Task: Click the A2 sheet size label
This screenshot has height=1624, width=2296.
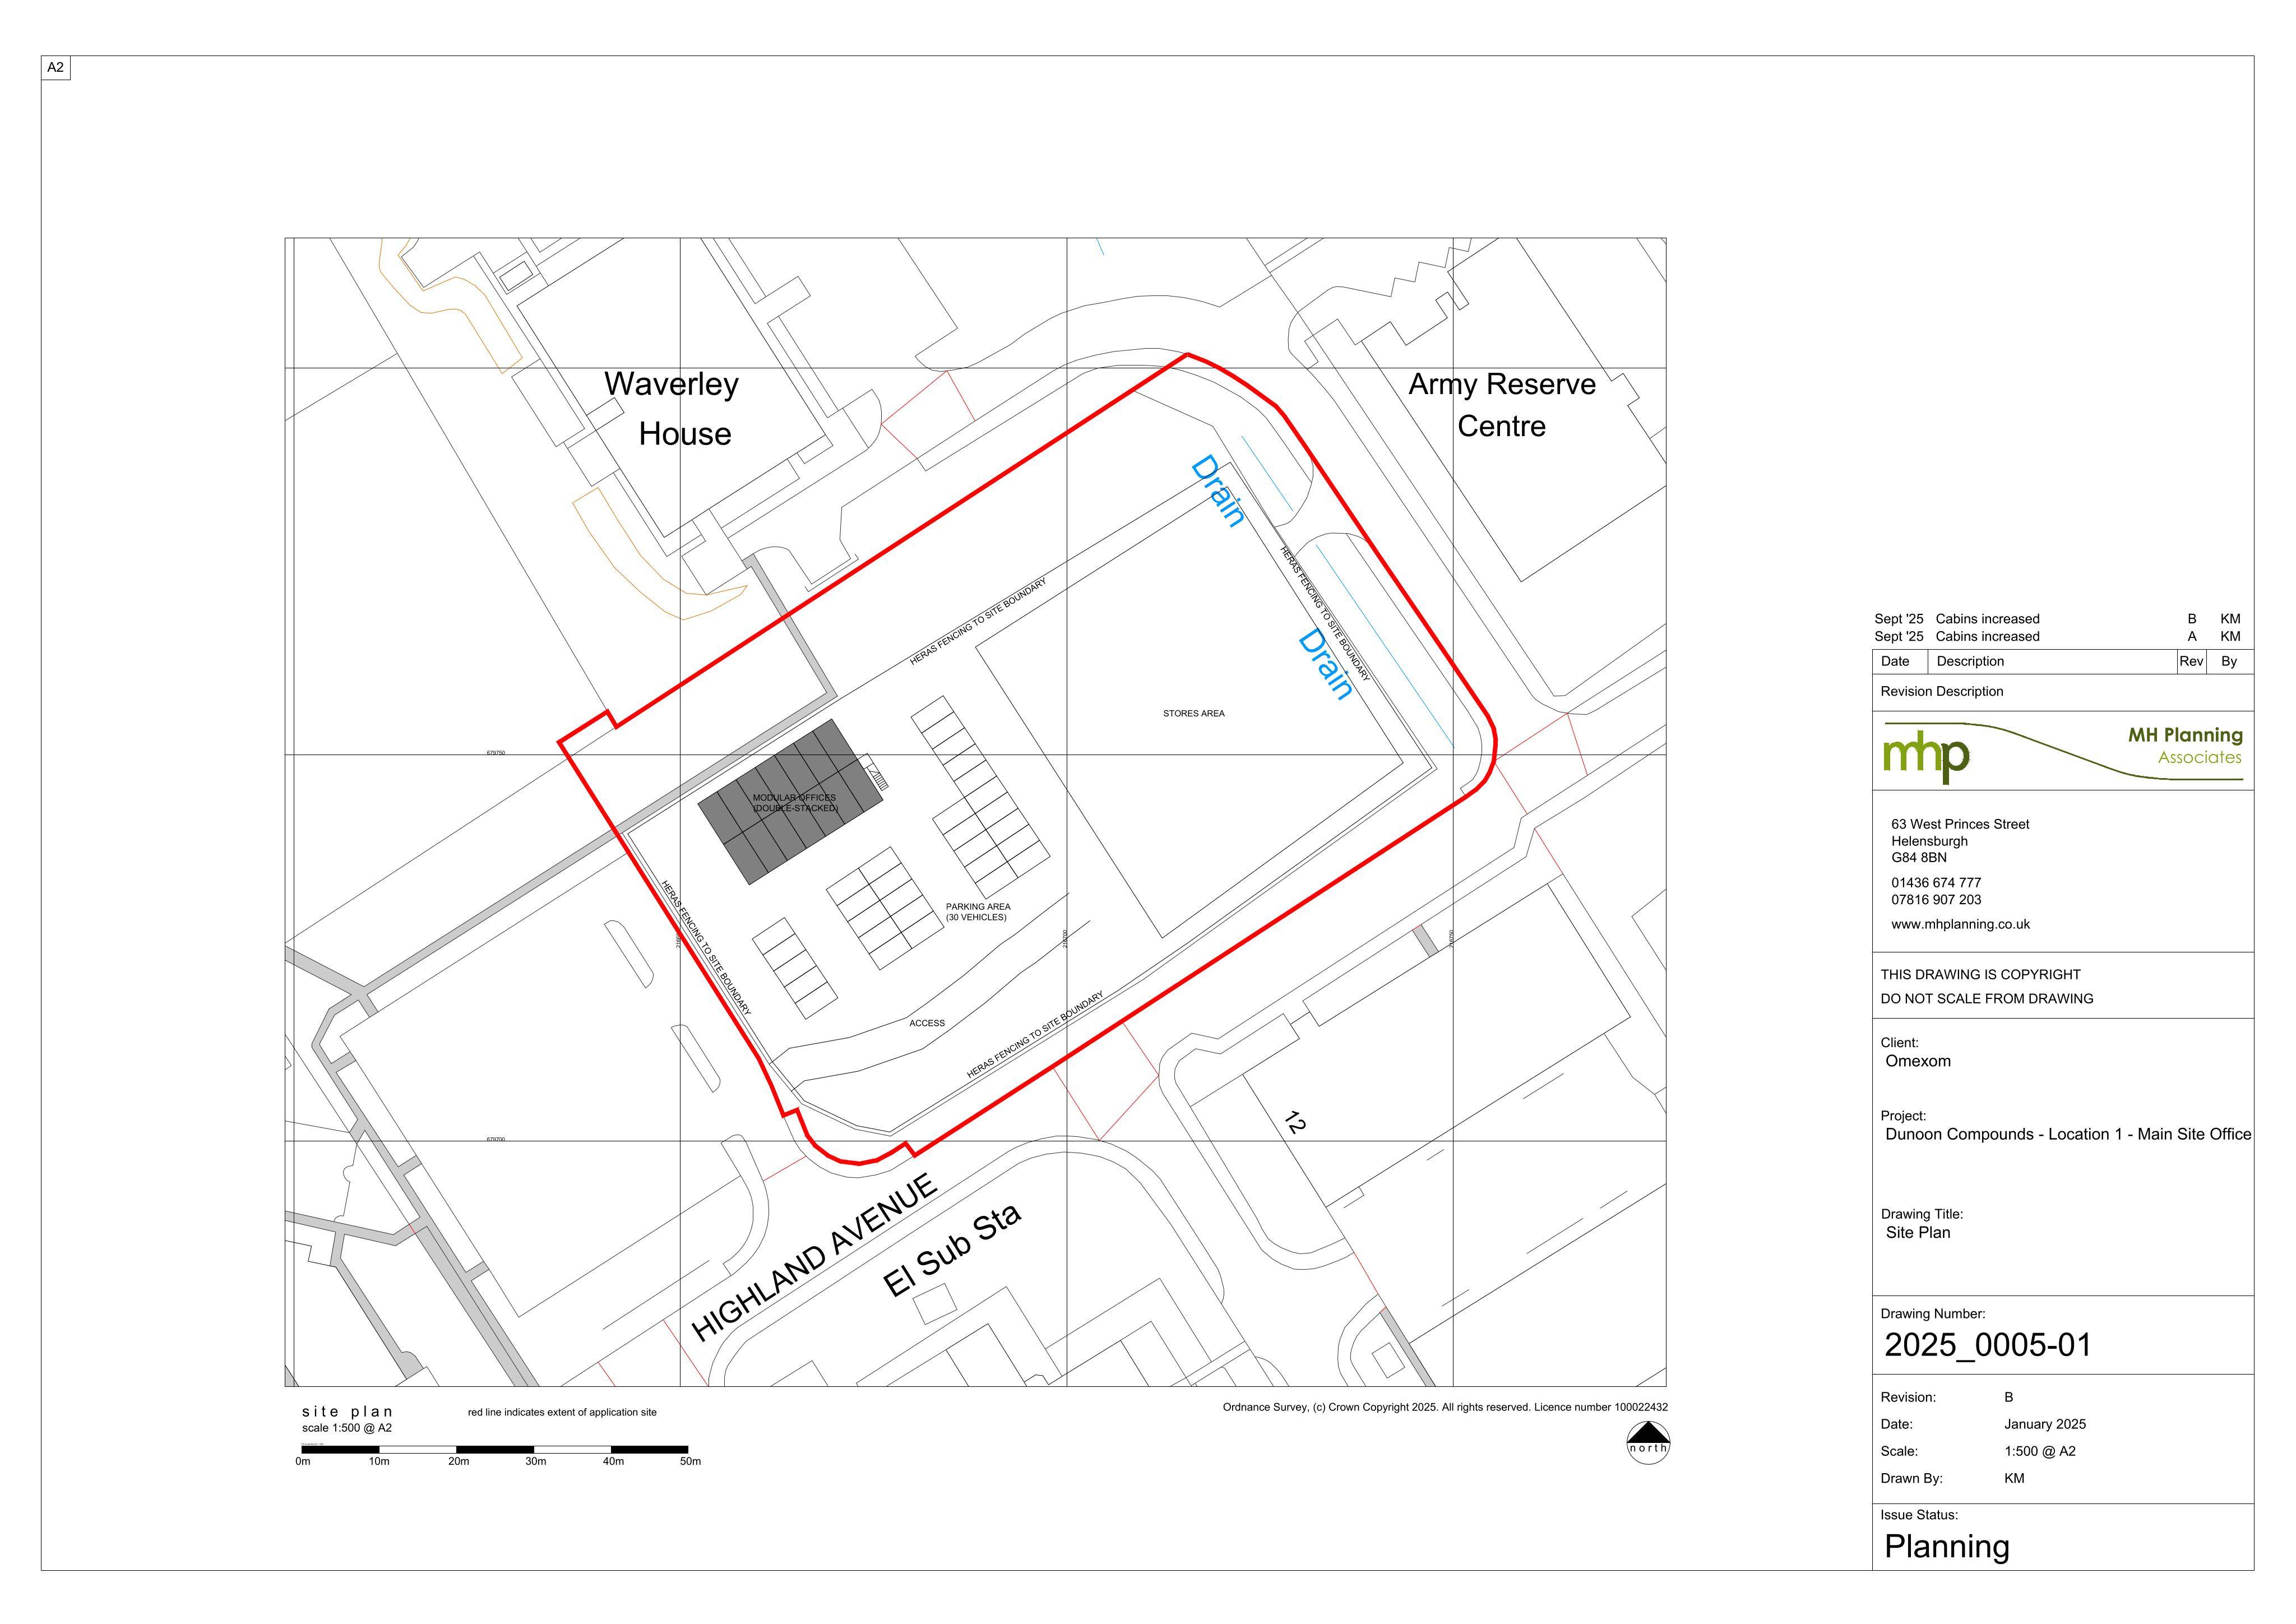Action: (56, 68)
